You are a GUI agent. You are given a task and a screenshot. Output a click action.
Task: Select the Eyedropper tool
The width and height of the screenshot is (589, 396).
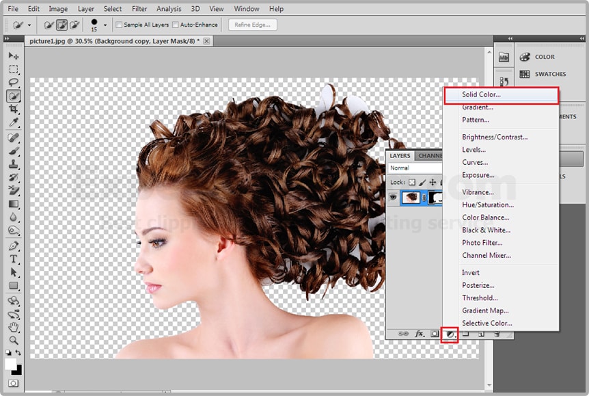tap(14, 122)
